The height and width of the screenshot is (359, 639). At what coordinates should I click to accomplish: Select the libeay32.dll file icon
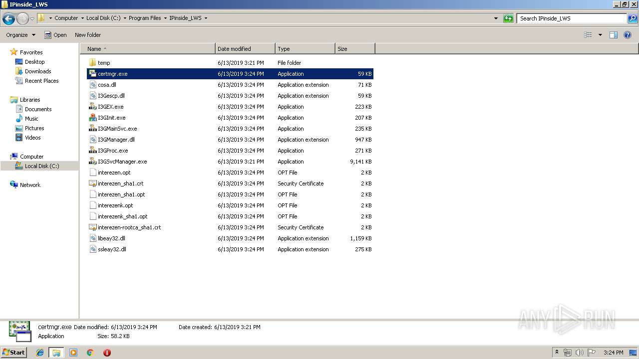(92, 238)
